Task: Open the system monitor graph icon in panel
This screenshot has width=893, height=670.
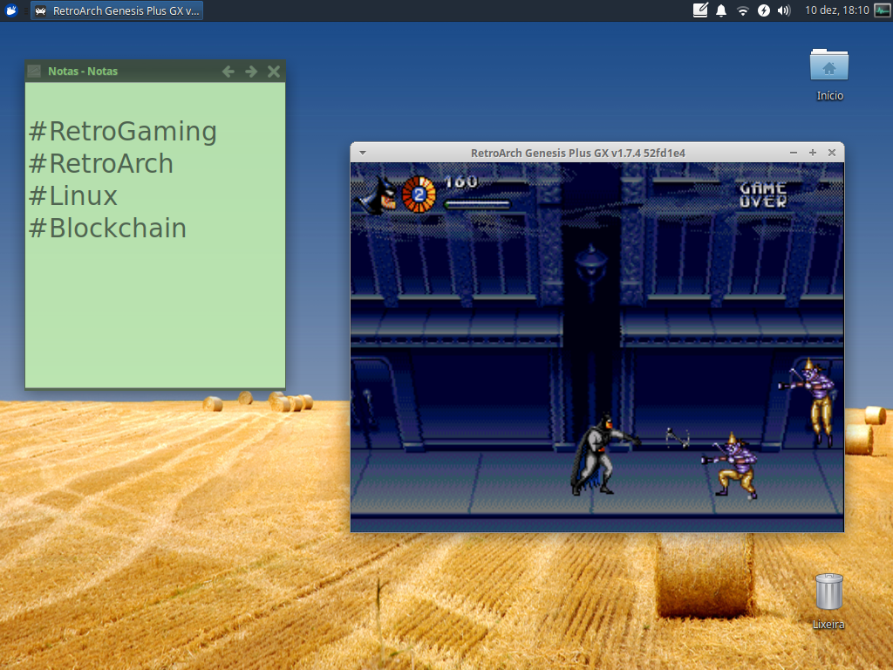Action: tap(883, 10)
